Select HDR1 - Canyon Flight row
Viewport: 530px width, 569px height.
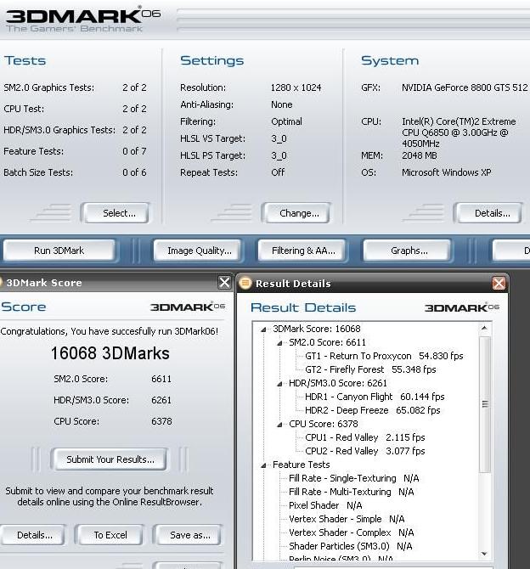[x=375, y=397]
